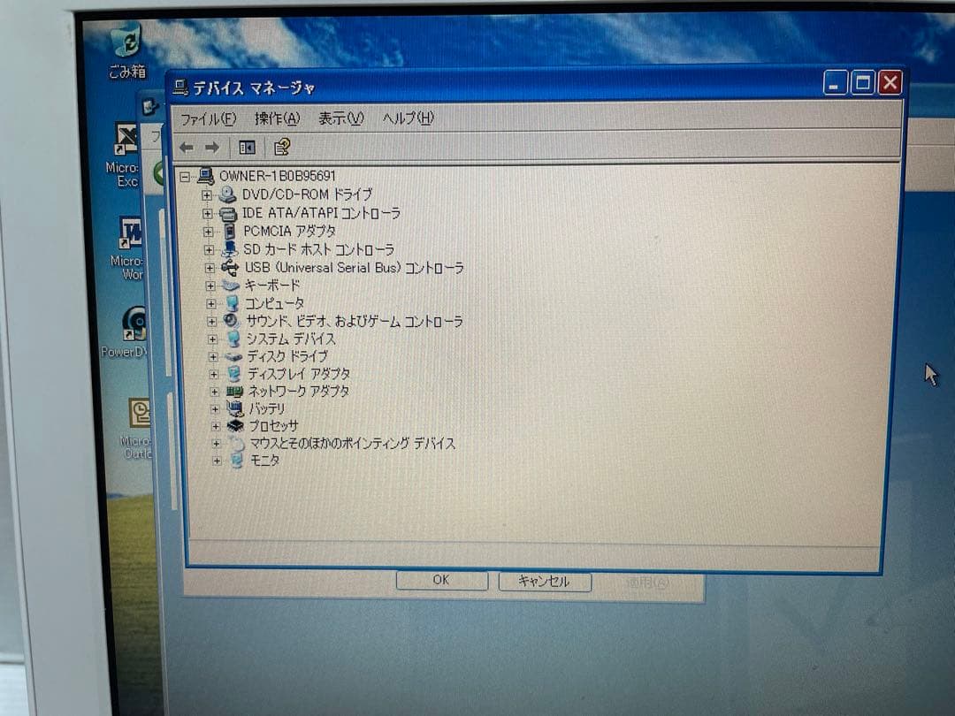955x716 pixels.
Task: Expand the モニタ node
Action: (217, 461)
